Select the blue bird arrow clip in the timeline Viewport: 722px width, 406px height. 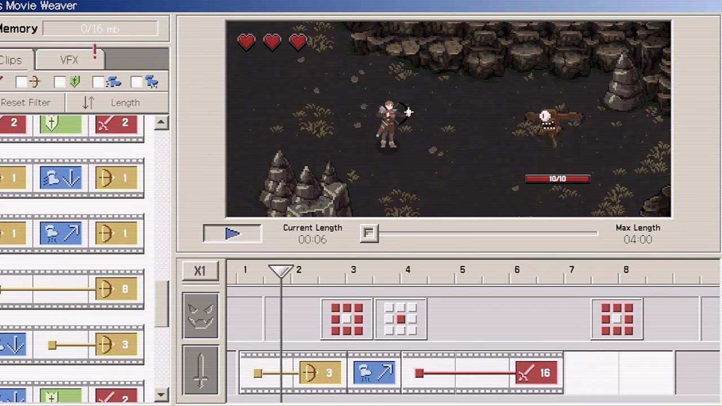click(374, 372)
